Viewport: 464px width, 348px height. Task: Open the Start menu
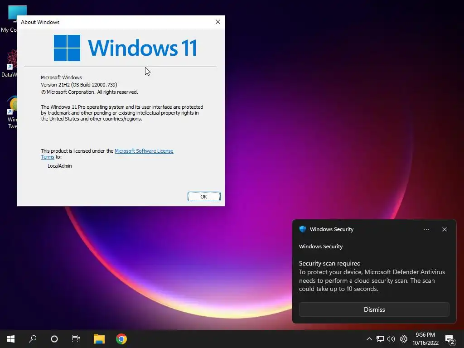point(11,339)
